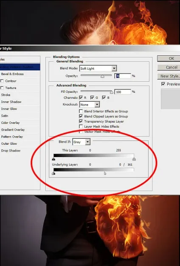Viewport: 180px width, 266px height.
Task: Open the Knockout dropdown set to None
Action: click(x=90, y=105)
